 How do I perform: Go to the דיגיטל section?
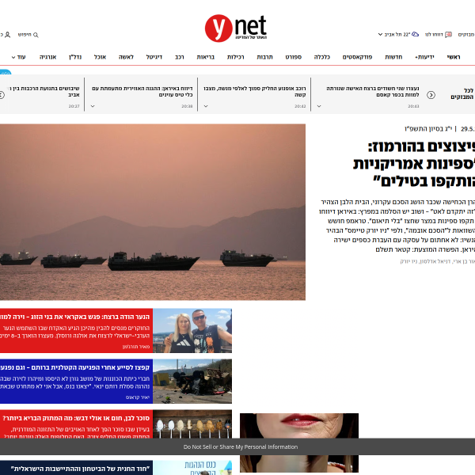tap(154, 57)
